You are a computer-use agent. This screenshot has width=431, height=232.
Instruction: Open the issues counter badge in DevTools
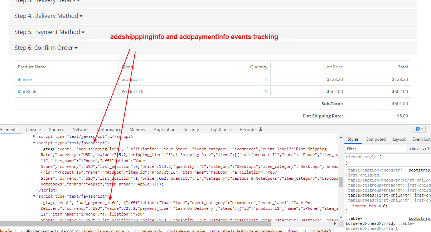tap(419, 130)
